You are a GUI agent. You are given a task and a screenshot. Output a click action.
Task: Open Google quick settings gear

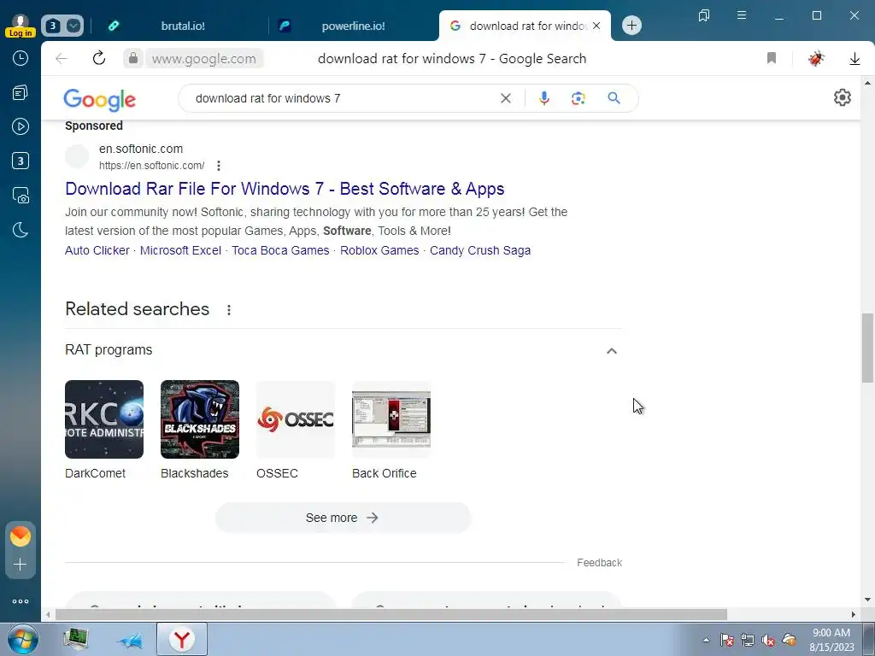tap(842, 97)
